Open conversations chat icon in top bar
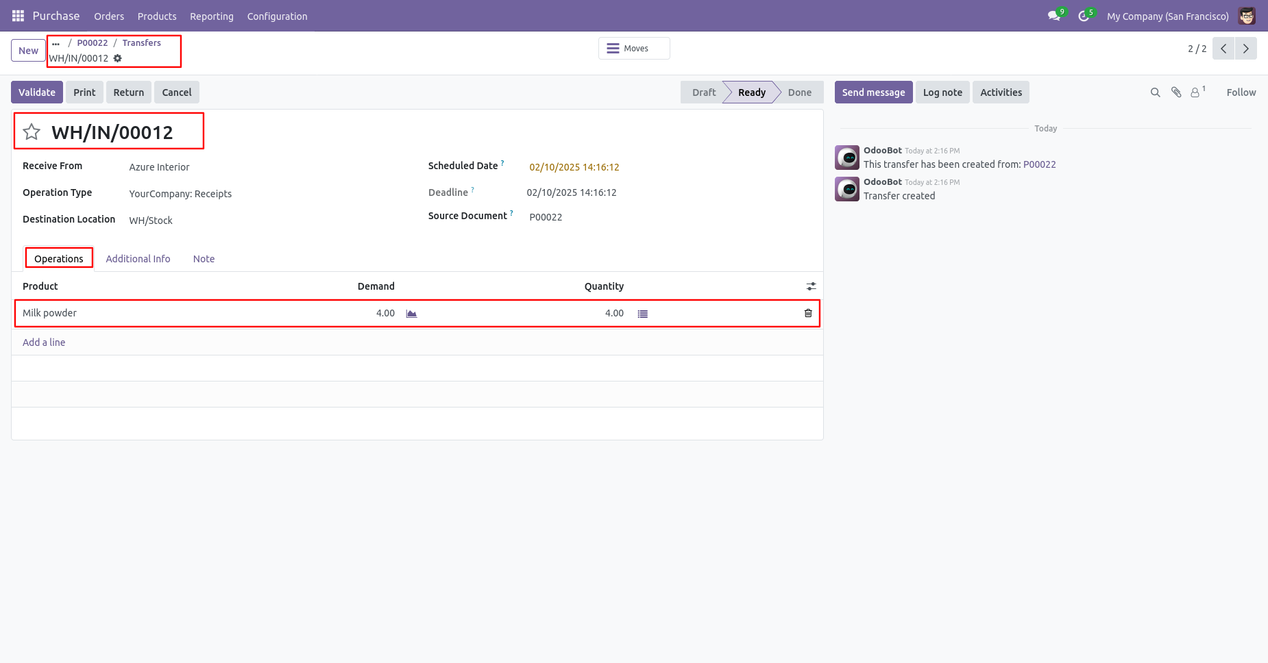This screenshot has width=1268, height=663. click(x=1054, y=16)
